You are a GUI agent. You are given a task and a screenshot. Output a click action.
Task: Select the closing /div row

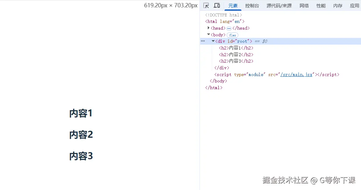(222, 68)
